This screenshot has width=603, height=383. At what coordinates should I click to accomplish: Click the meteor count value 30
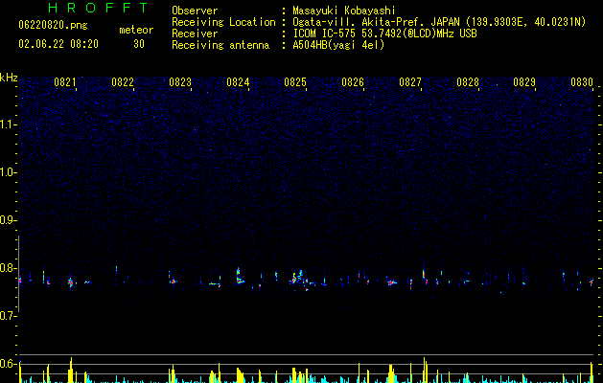click(139, 44)
